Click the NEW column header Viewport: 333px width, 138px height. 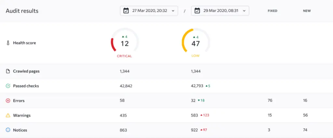coord(307,11)
